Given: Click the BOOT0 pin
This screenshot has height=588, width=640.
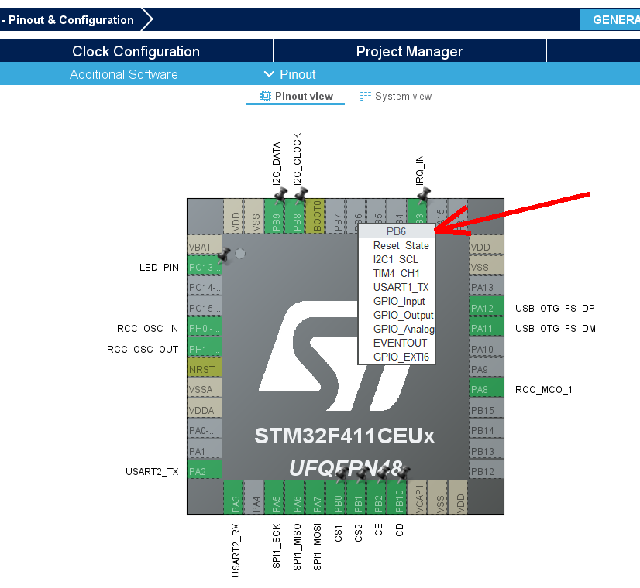Looking at the screenshot, I should (317, 217).
